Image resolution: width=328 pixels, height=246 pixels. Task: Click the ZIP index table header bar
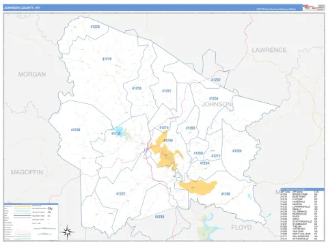(303, 189)
